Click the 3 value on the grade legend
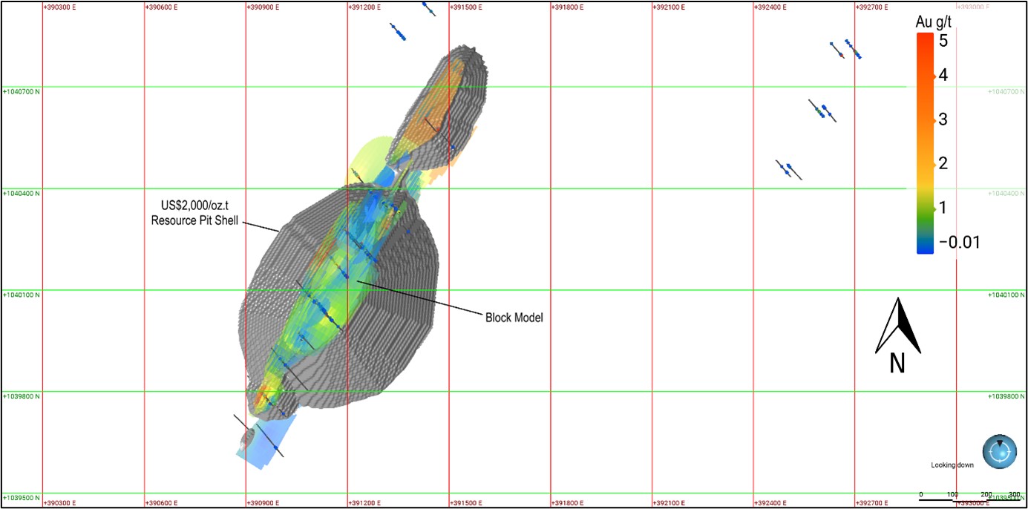Viewport: 1028px width, 509px height. (x=943, y=119)
